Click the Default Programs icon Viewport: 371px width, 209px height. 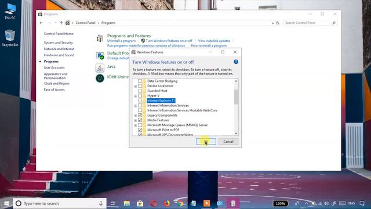coord(100,56)
